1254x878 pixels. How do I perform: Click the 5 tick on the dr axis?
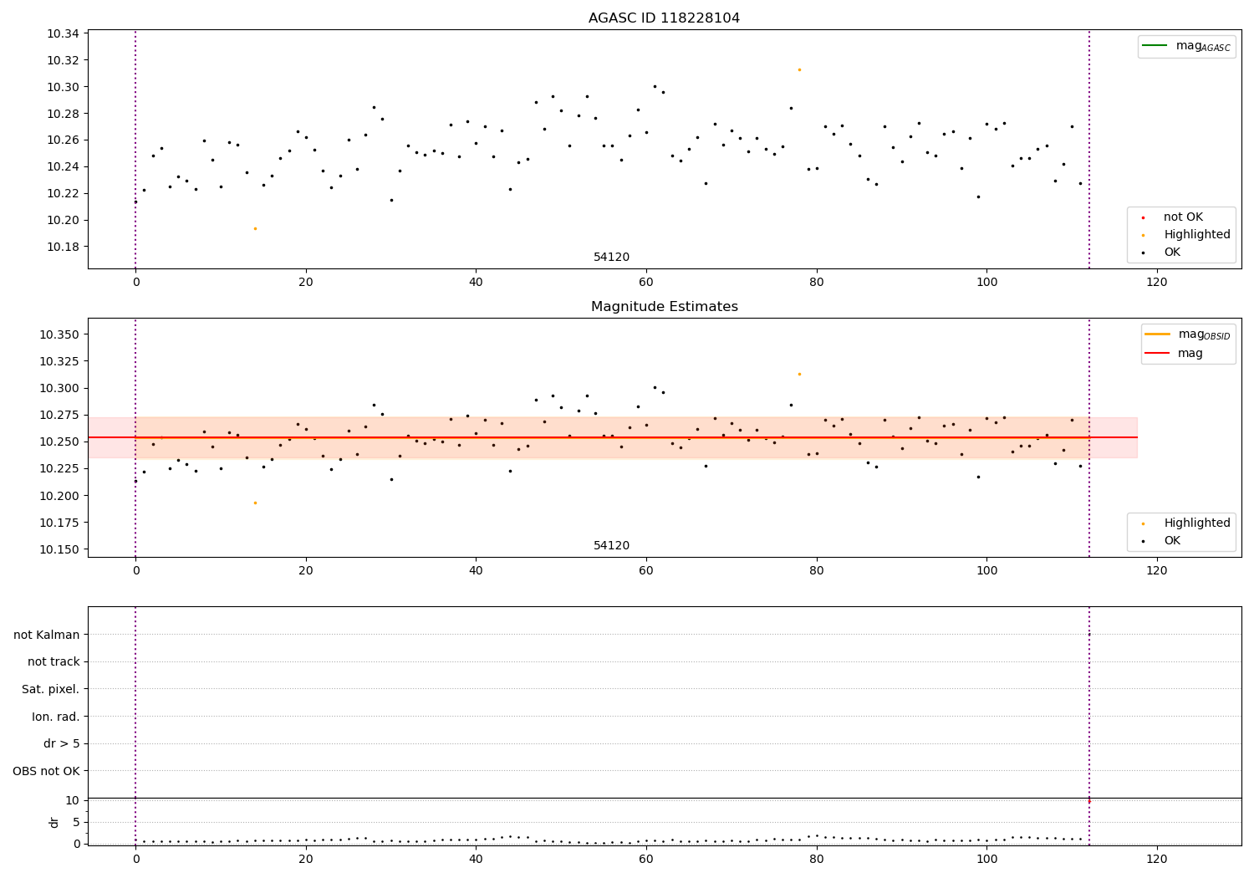click(76, 822)
